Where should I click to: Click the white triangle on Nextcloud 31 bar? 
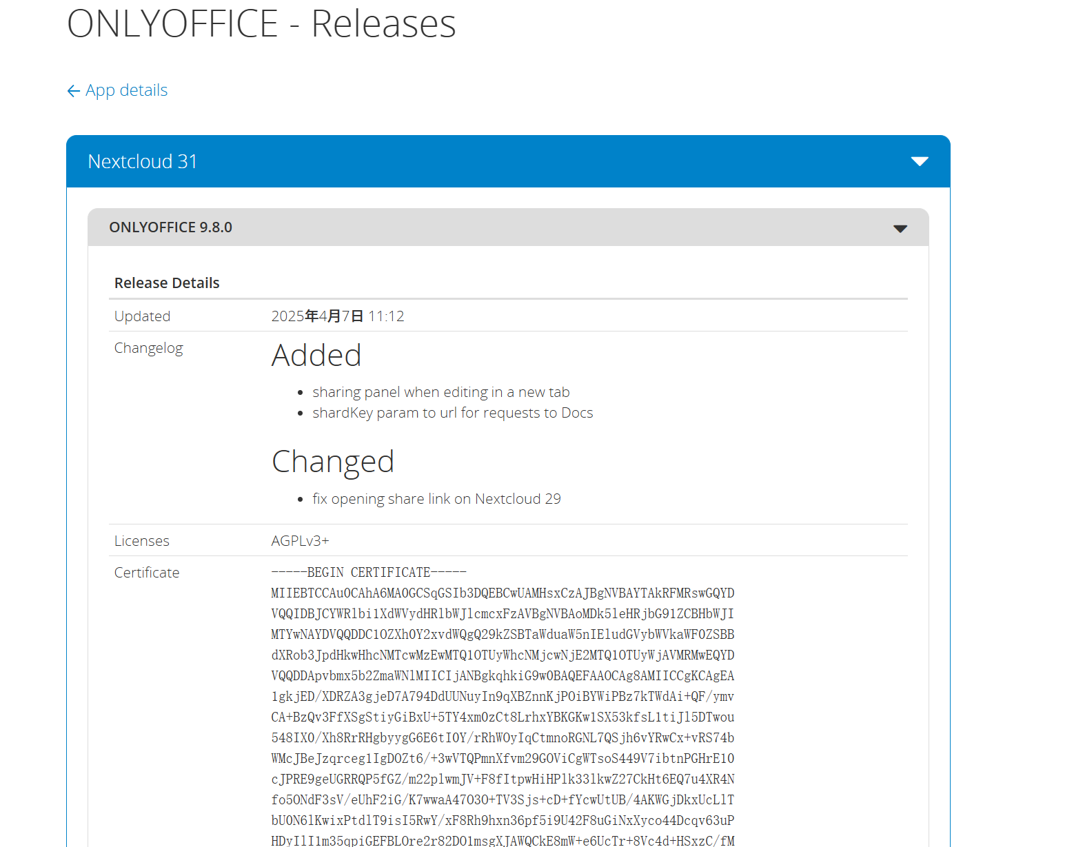(920, 161)
